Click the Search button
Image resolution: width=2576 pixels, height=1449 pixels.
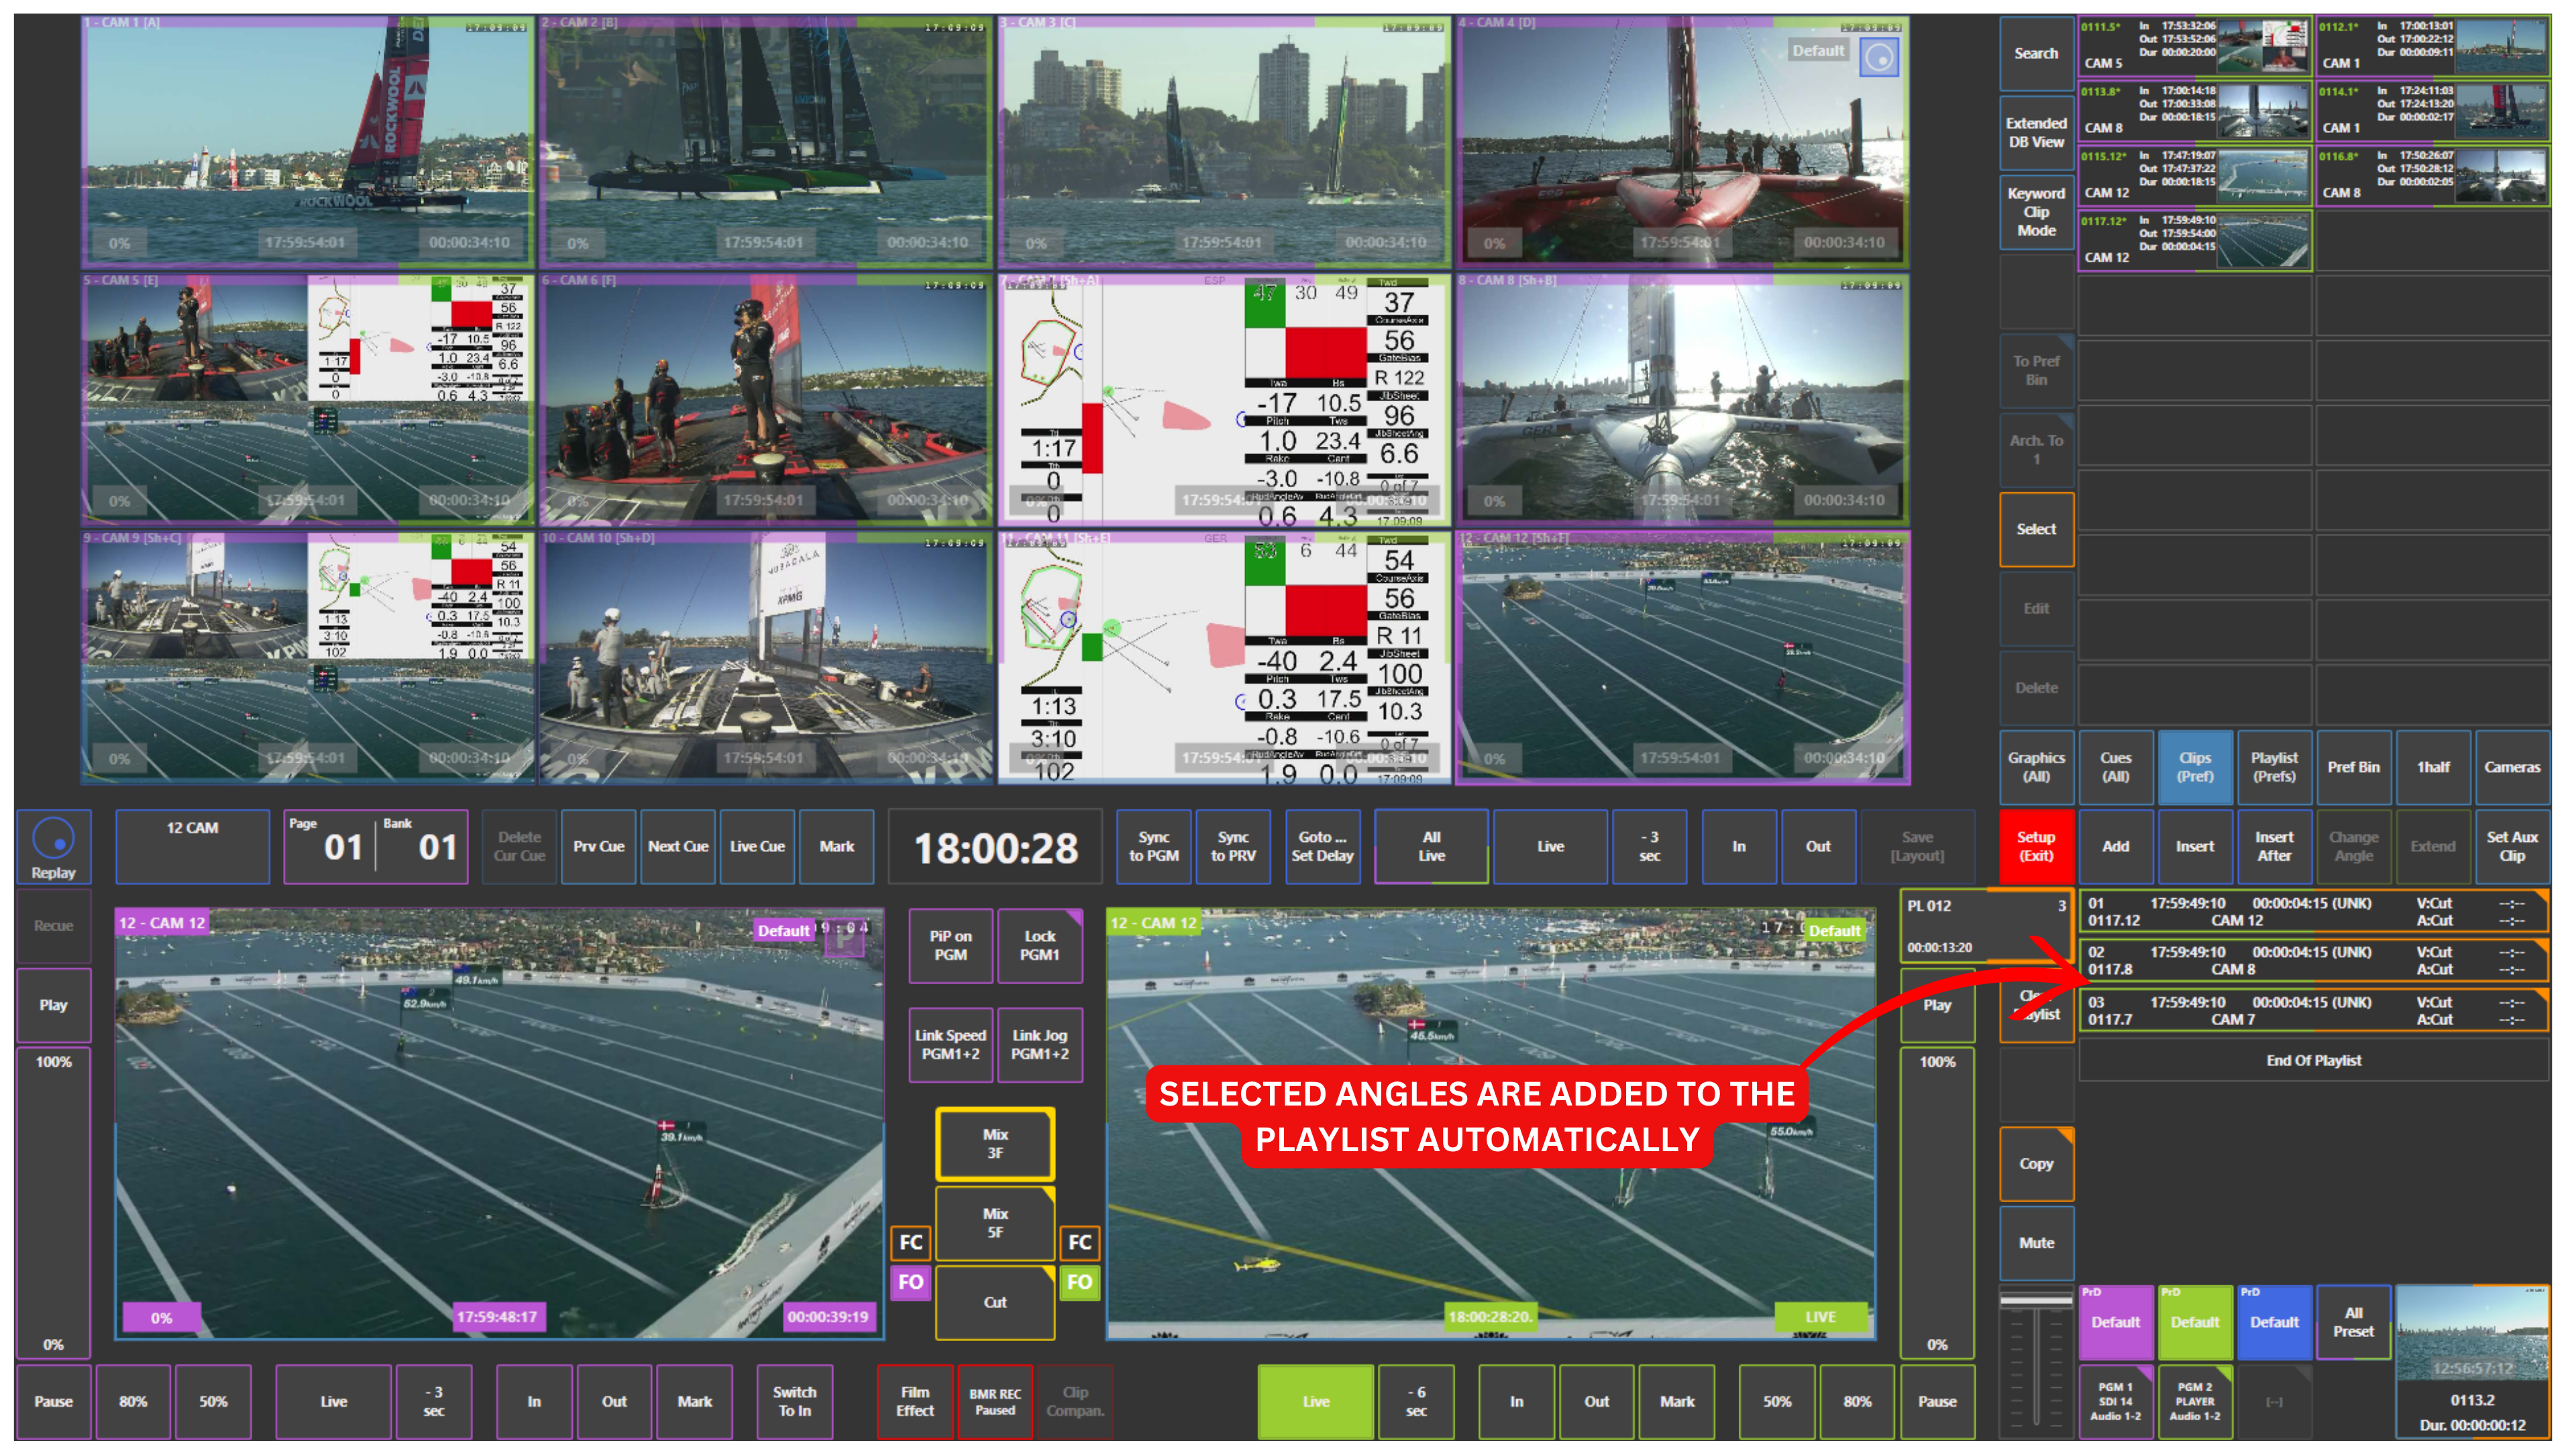pos(2036,53)
